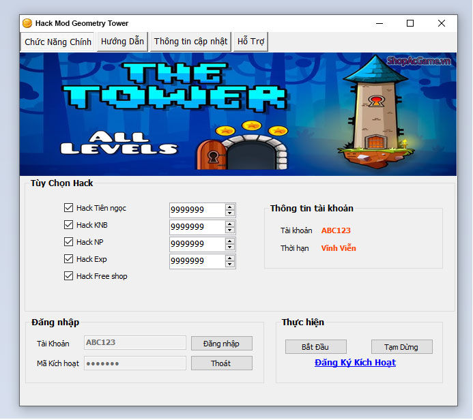
Task: Decrease the Hack Tiền ngọc value with down arrow
Action: (230, 213)
